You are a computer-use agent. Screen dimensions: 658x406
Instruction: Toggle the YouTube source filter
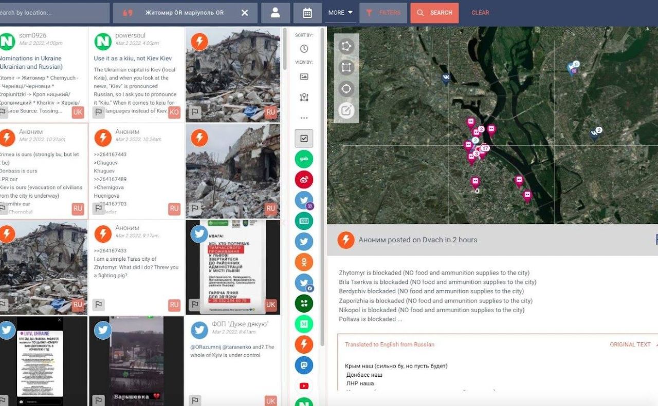click(x=304, y=385)
